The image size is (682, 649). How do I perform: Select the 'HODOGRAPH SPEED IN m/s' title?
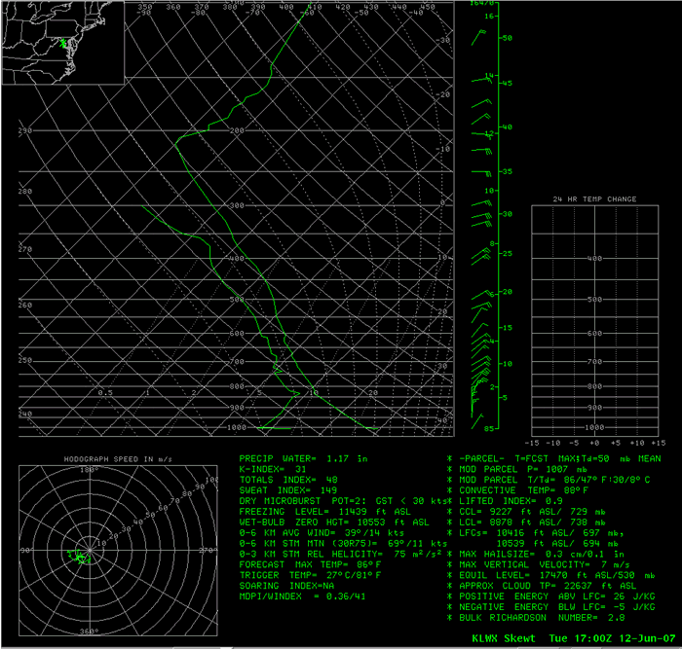click(118, 459)
